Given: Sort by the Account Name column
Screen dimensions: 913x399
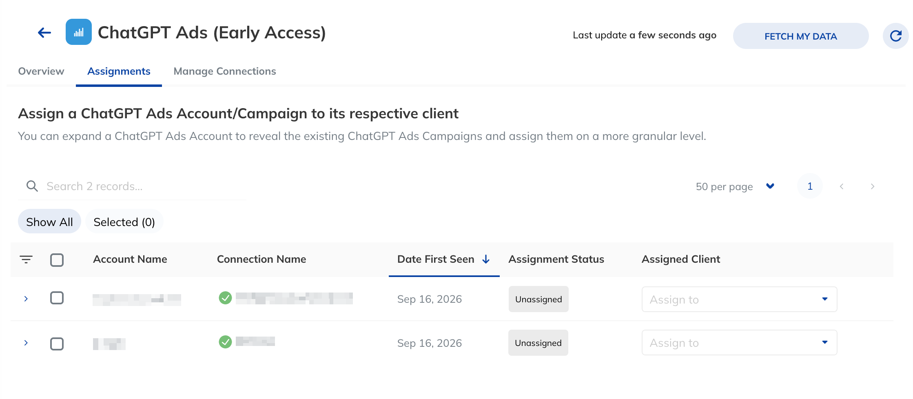Looking at the screenshot, I should pos(130,259).
